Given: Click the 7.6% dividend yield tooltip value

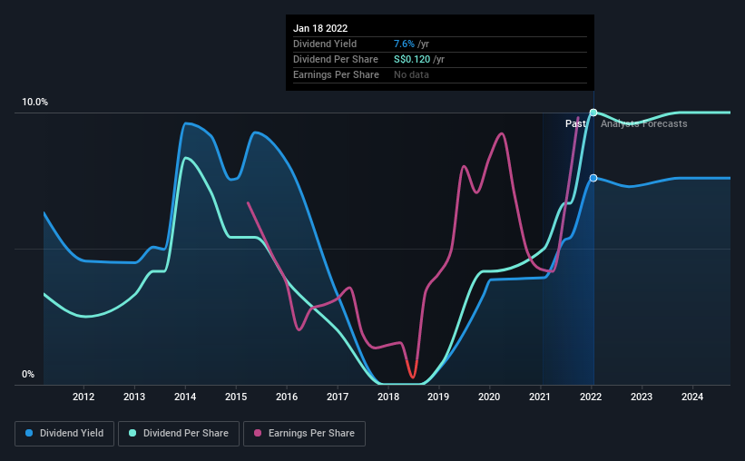Looking at the screenshot, I should click(404, 44).
